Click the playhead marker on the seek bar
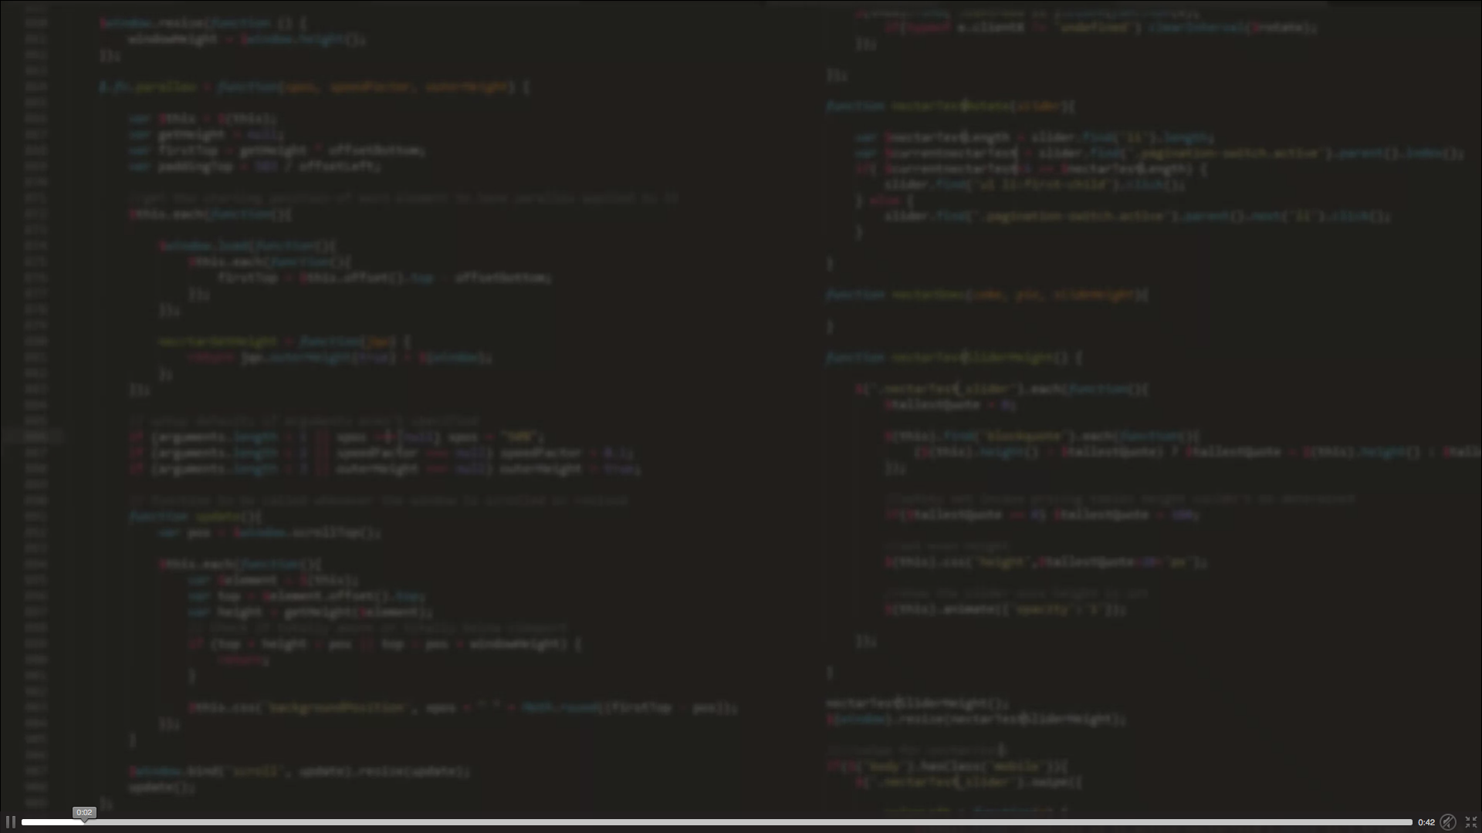1482x833 pixels. click(x=84, y=822)
